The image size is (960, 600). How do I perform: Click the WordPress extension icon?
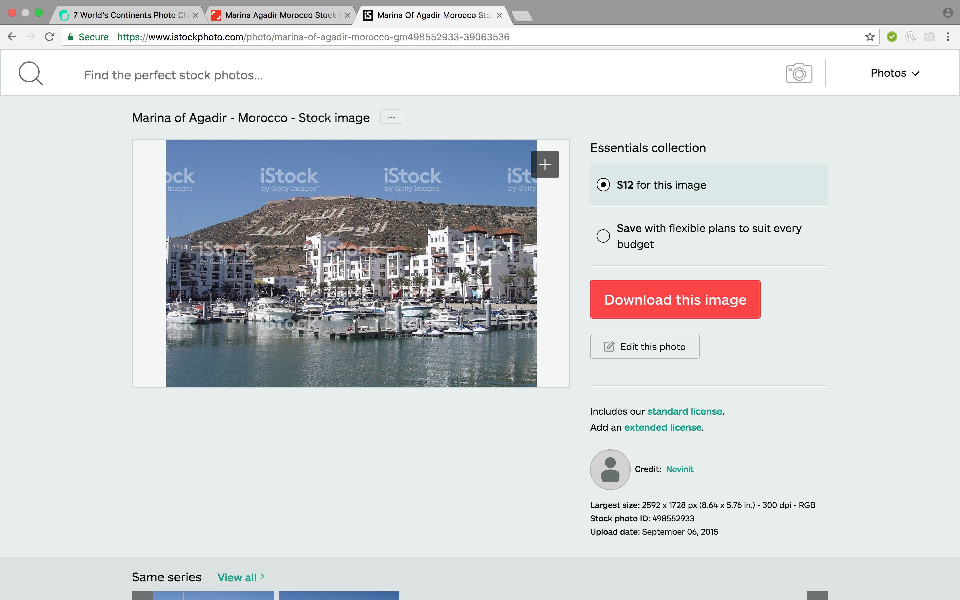click(910, 37)
